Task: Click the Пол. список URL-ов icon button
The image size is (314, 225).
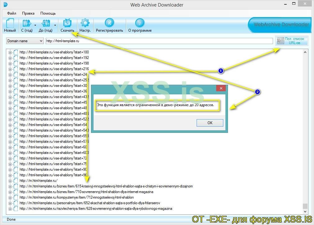Action: (291, 40)
